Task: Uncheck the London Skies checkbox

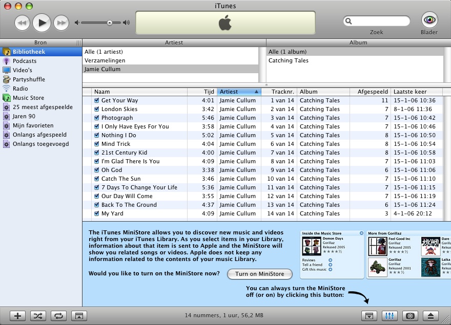Action: 97,109
